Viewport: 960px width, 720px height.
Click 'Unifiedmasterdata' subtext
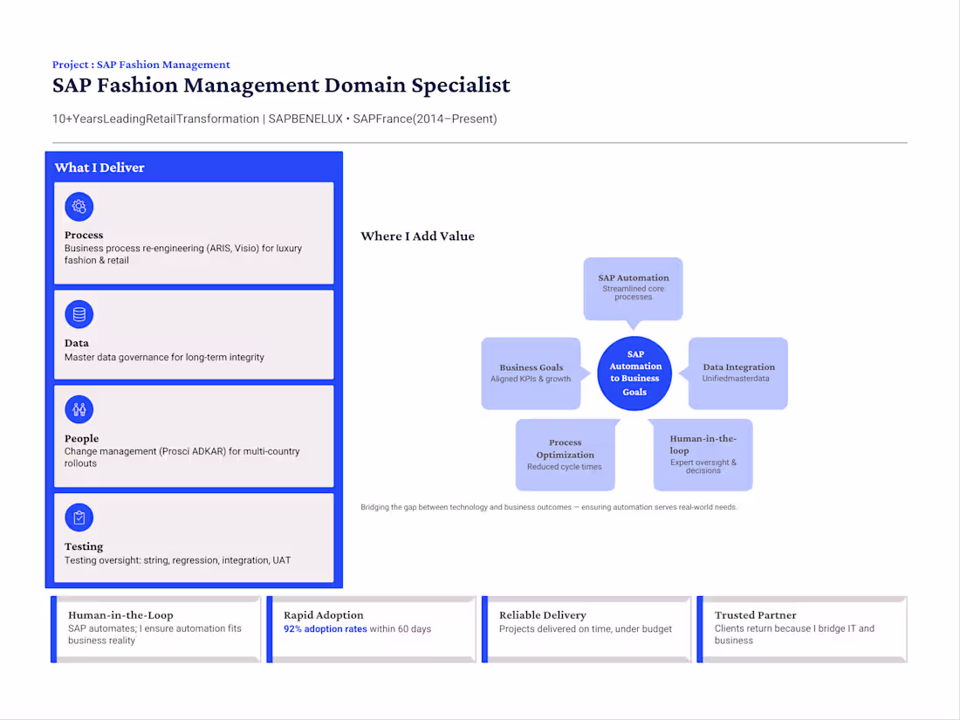click(736, 379)
